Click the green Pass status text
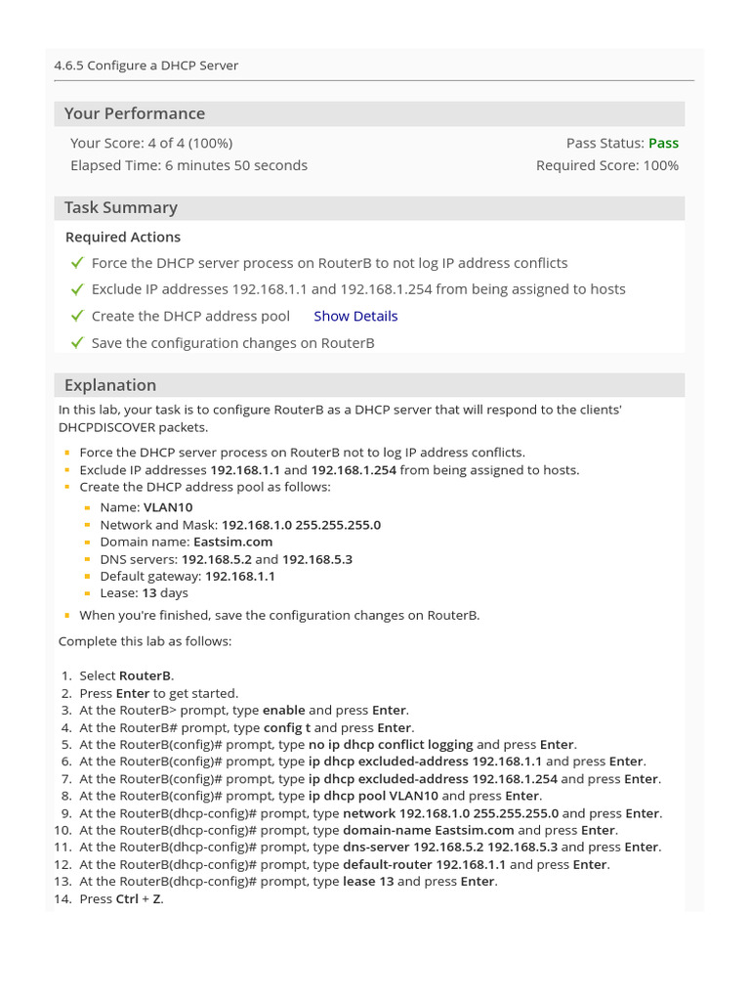Image resolution: width=750 pixels, height=1001 pixels. (663, 143)
